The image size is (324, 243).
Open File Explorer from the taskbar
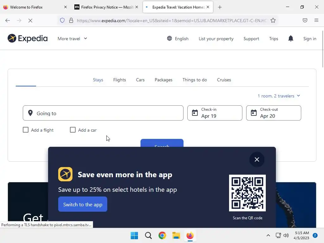(x=176, y=235)
